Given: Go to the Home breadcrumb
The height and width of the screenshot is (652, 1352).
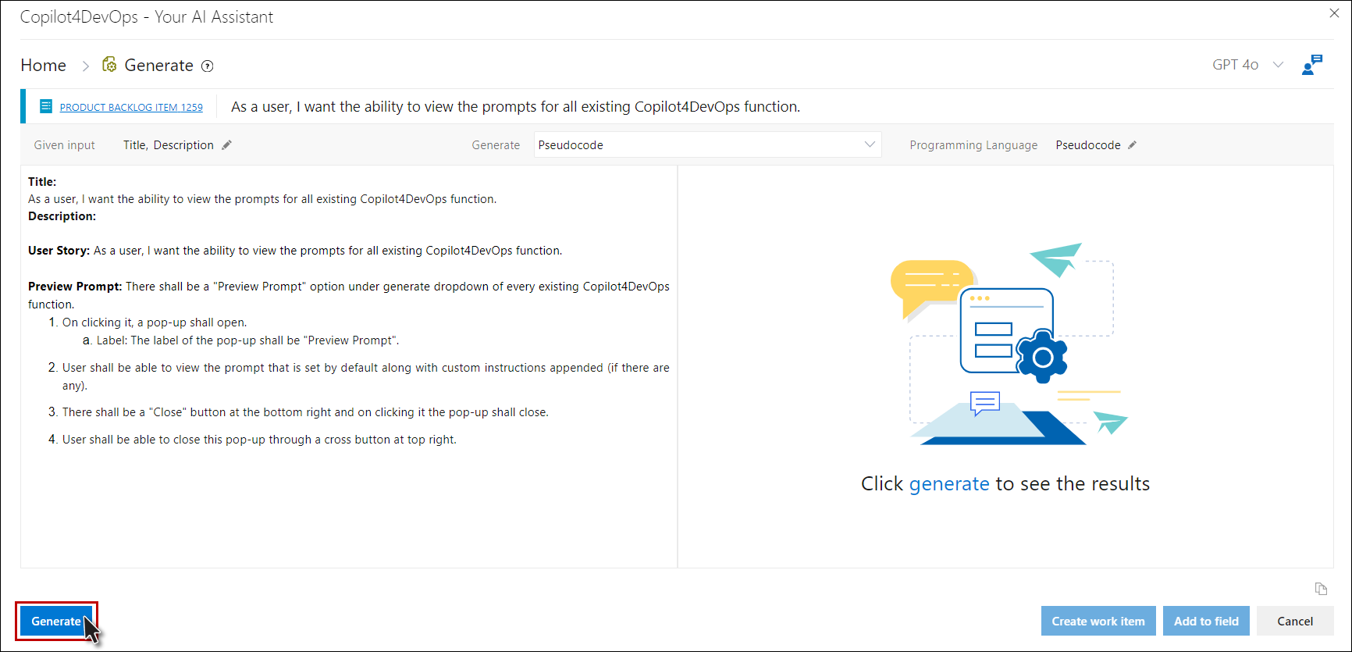Looking at the screenshot, I should pyautogui.click(x=44, y=66).
